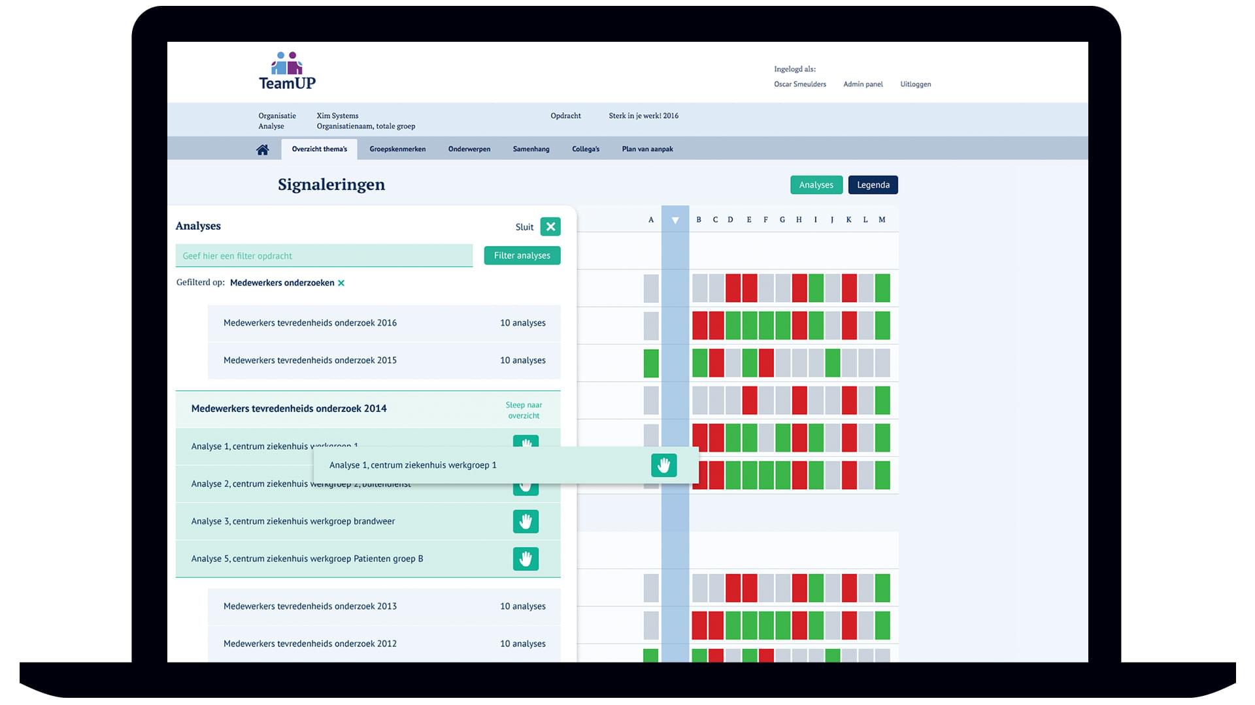Click 'Sterk in je werk! 2016' text

pos(644,116)
